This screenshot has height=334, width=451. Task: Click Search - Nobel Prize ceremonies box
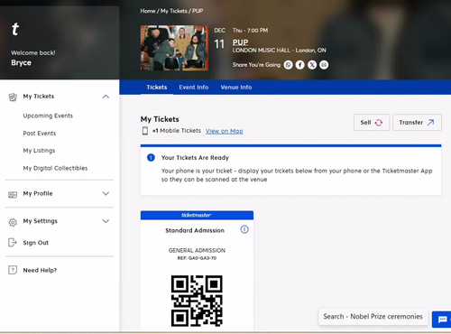373,317
